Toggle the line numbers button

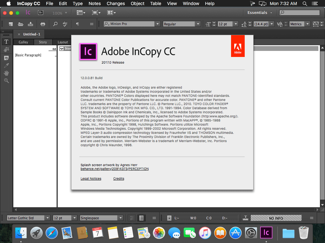[x=131, y=218]
